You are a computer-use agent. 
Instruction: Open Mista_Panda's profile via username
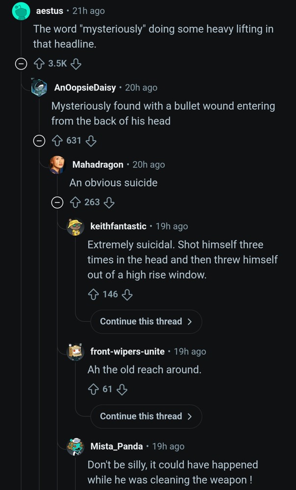[117, 446]
